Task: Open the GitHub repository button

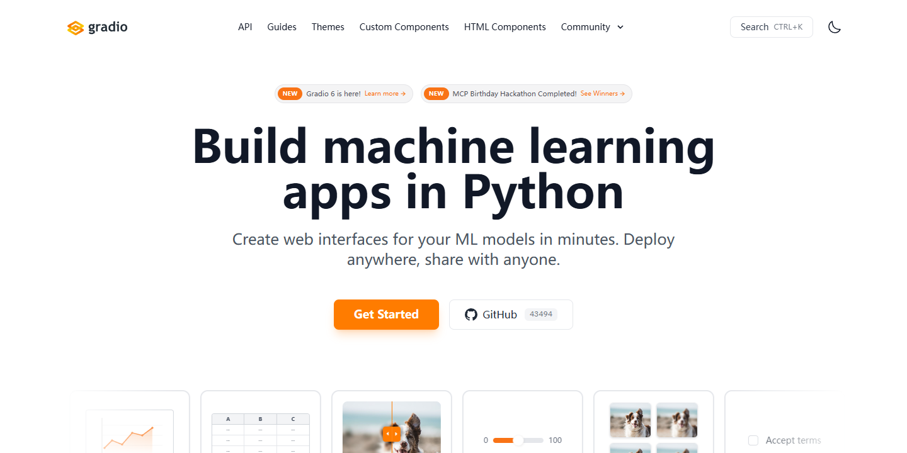Action: click(x=511, y=315)
